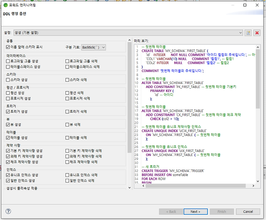Click the Next button

196,211
